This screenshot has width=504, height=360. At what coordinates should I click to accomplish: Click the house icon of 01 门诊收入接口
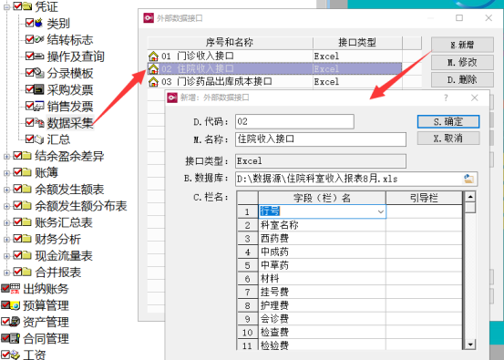(154, 57)
